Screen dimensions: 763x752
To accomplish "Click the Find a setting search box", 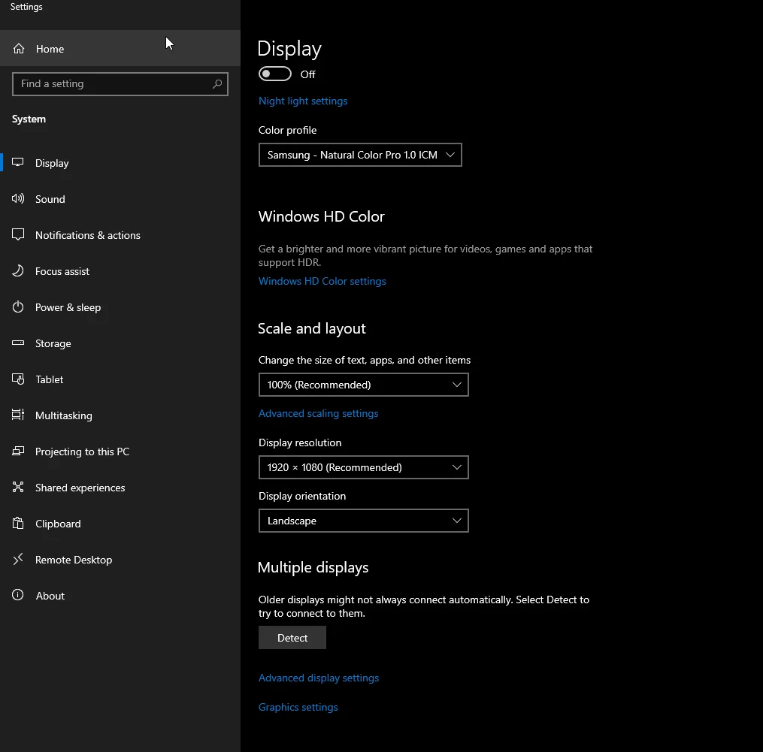I will (x=120, y=83).
